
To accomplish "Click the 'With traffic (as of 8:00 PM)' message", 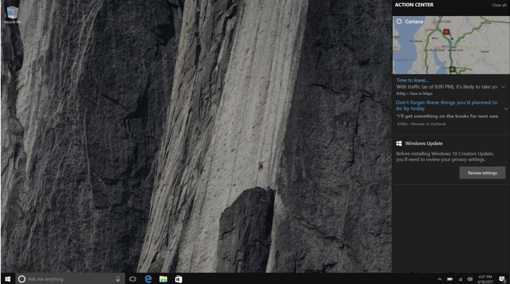I will tap(446, 87).
